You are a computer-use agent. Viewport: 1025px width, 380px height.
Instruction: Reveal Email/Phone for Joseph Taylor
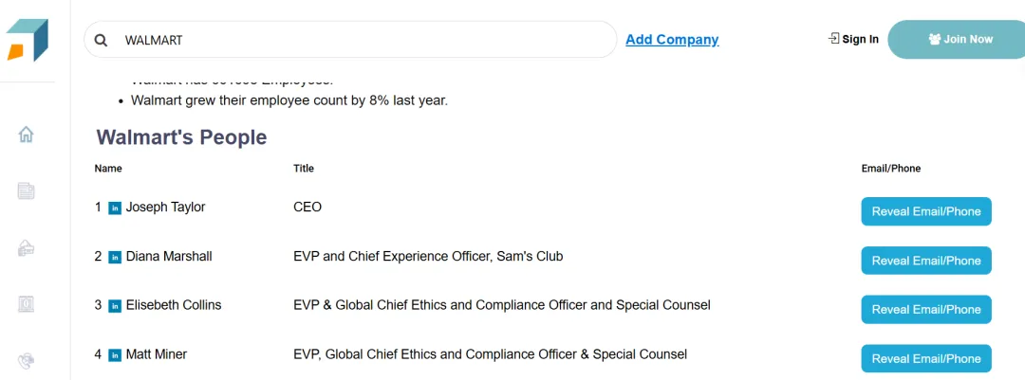[x=925, y=211]
